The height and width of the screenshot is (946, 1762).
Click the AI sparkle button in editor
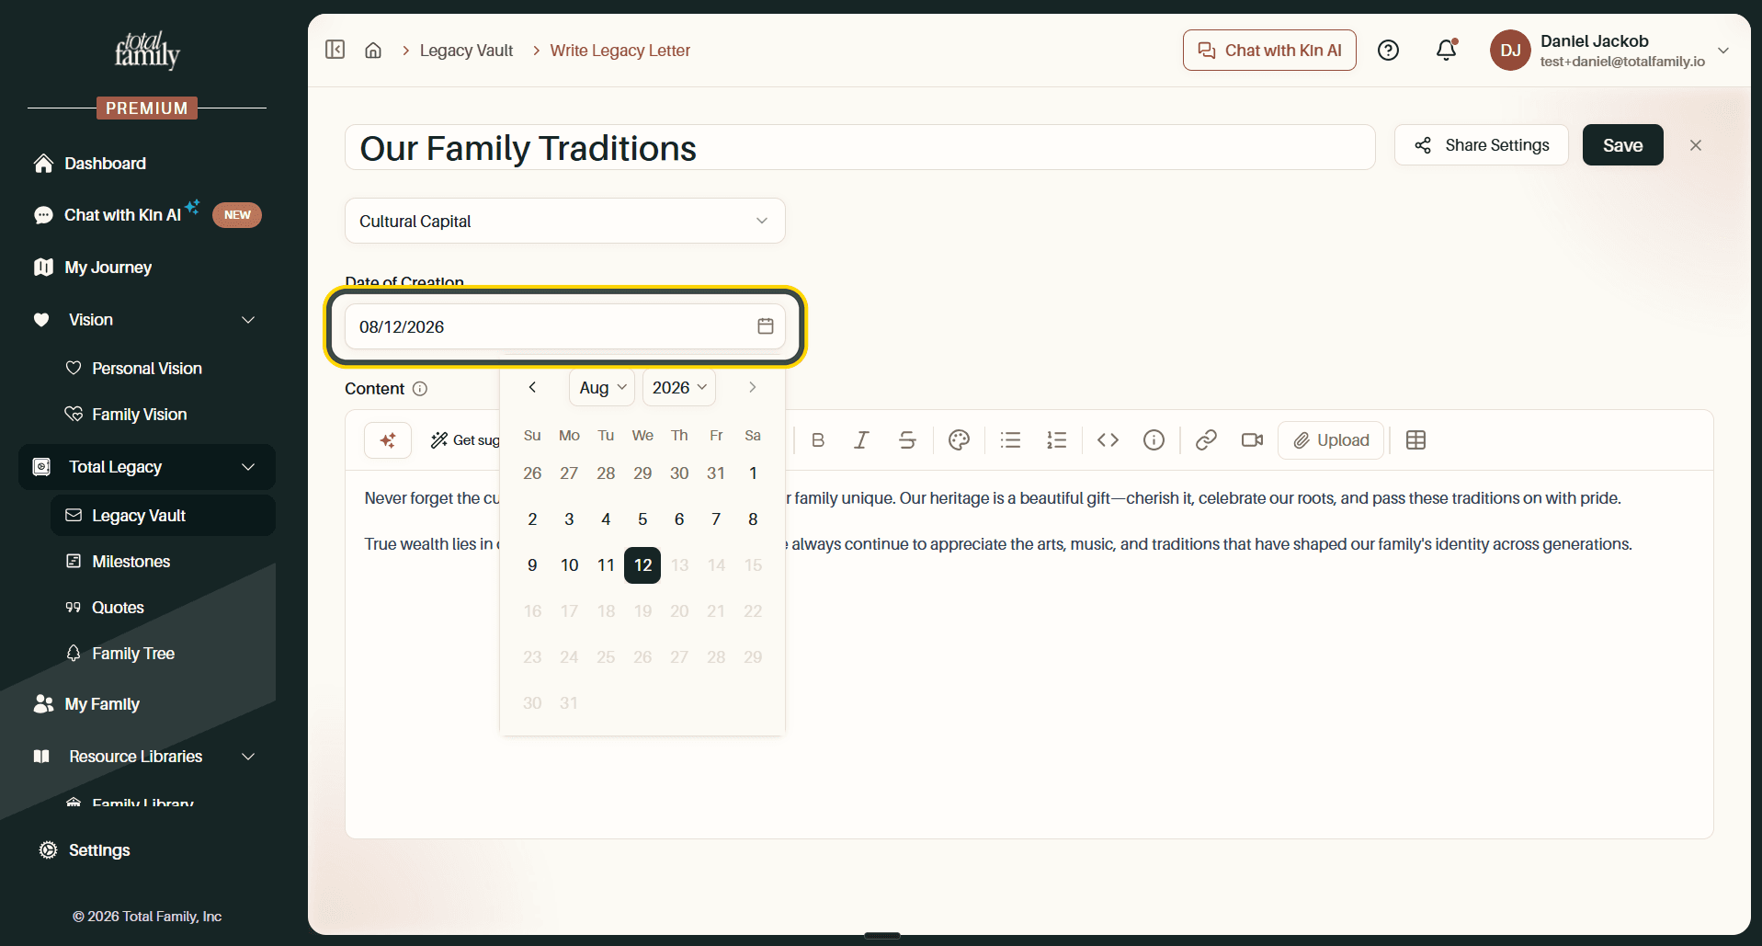(x=388, y=440)
